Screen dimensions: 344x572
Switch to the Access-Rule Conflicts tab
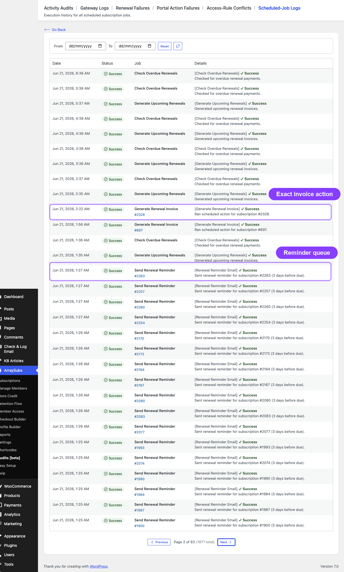229,8
